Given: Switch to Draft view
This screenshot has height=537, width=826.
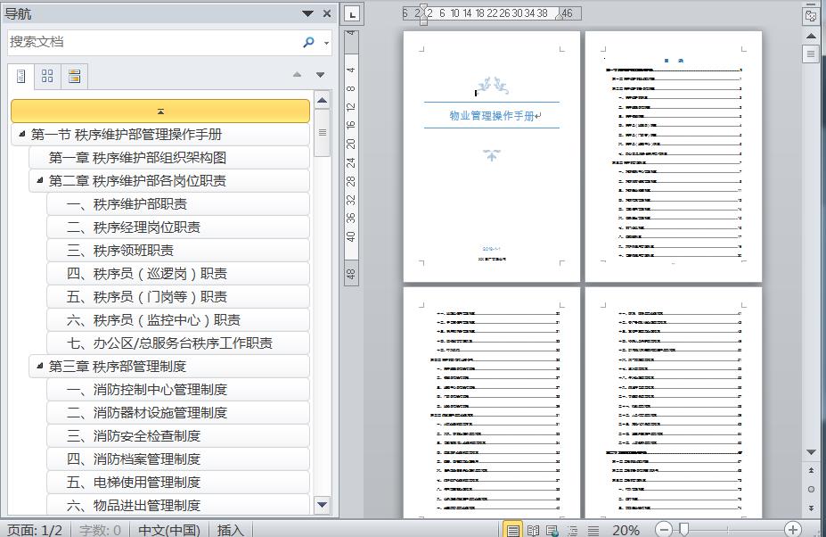Looking at the screenshot, I should coord(593,530).
